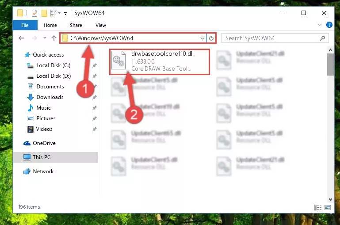Switch to Details view in status bar
The width and height of the screenshot is (340, 225).
click(317, 207)
